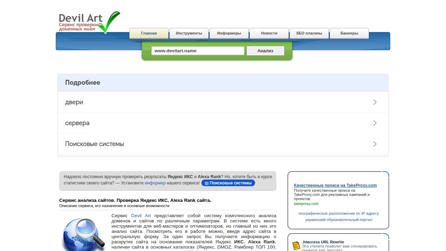Expand the двери row chevron
This screenshot has height=251, width=446.
point(375,102)
